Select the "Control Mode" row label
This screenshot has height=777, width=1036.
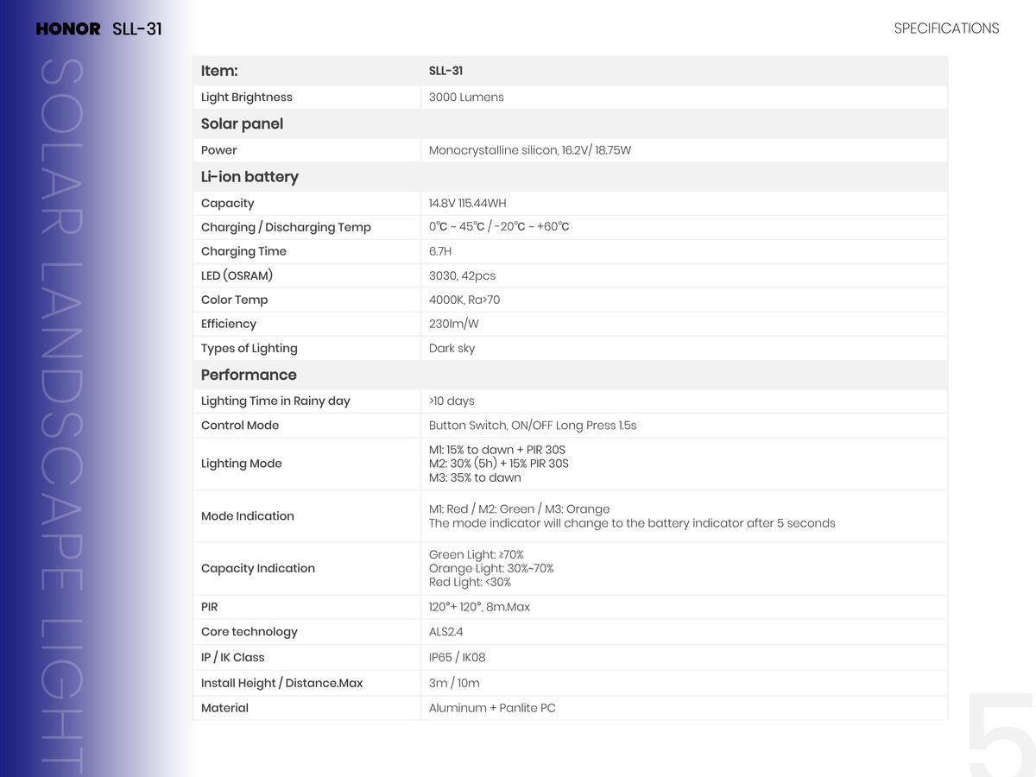tap(240, 426)
